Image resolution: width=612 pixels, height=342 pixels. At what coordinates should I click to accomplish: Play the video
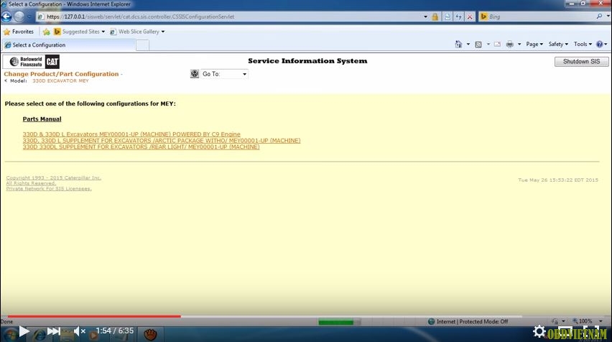click(x=24, y=331)
